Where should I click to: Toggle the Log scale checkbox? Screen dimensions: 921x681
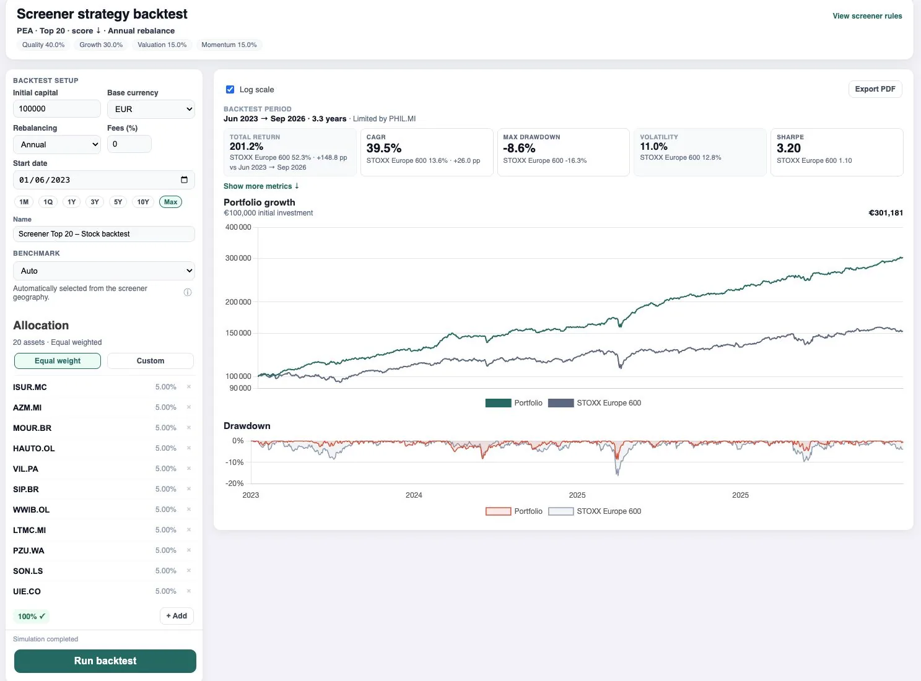coord(230,89)
